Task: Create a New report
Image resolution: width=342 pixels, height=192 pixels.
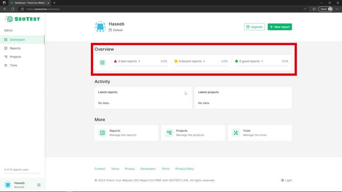Action: [279, 27]
